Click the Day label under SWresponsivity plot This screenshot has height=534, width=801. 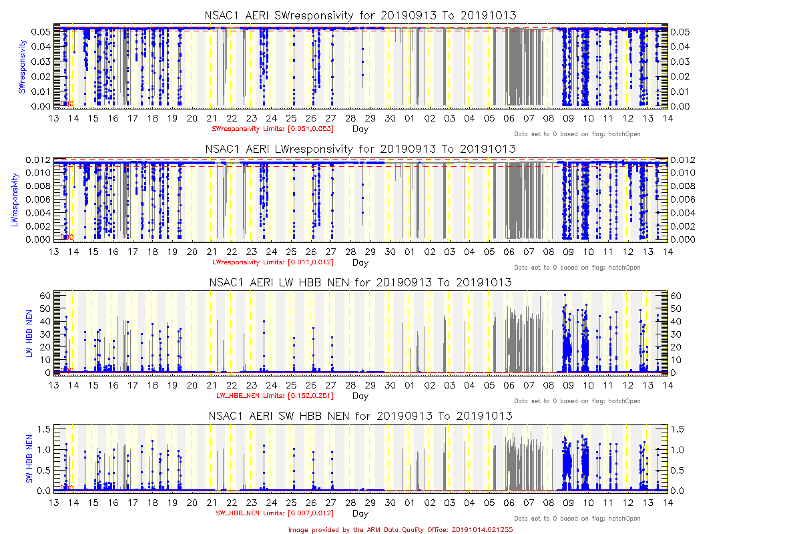pyautogui.click(x=360, y=129)
